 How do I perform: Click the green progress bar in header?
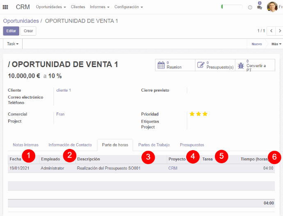point(232,7)
